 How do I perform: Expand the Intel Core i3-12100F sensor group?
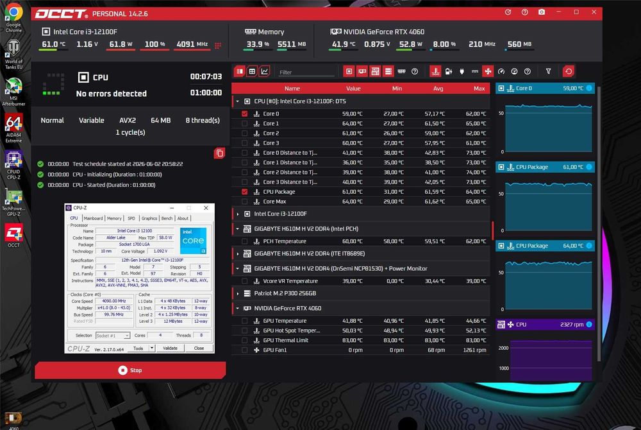(238, 214)
